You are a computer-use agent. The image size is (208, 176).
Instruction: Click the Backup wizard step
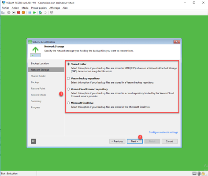pos(35,82)
